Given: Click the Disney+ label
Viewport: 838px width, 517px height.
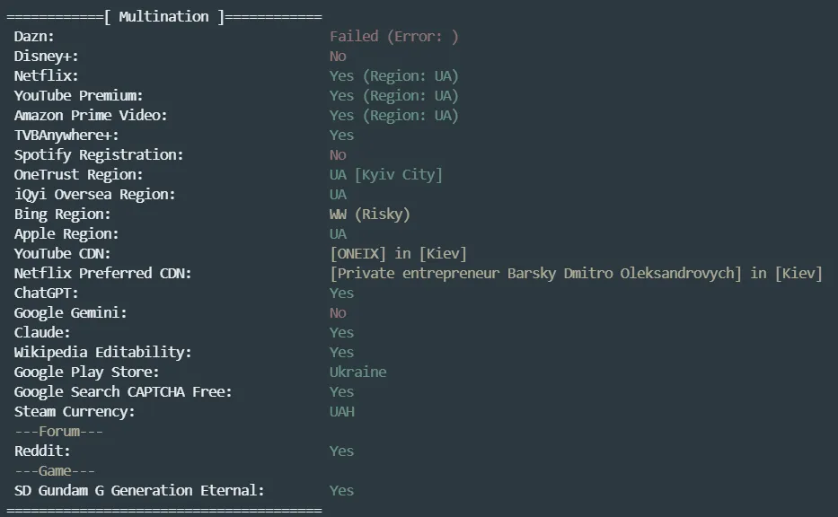Looking at the screenshot, I should click(46, 57).
